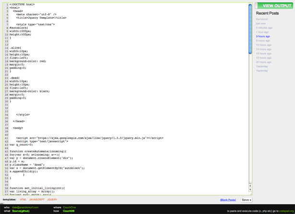Click the 'y.className = "dead";' line
The width and height of the screenshot is (295, 214).
click(27, 165)
